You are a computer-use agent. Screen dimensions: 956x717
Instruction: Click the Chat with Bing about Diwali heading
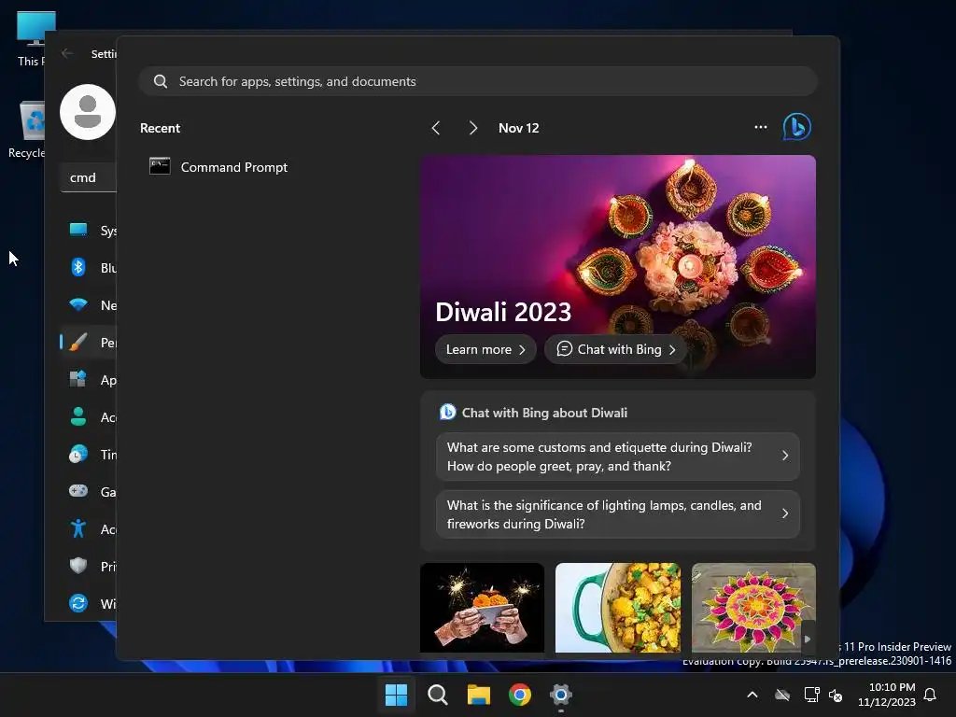coord(544,413)
